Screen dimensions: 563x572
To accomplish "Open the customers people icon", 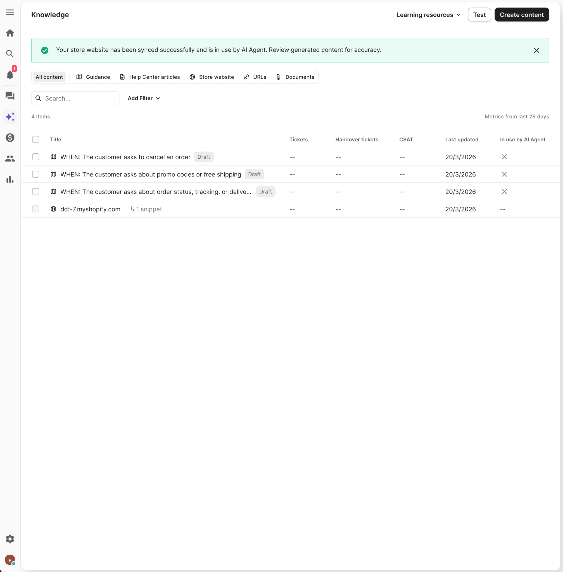I will [10, 159].
